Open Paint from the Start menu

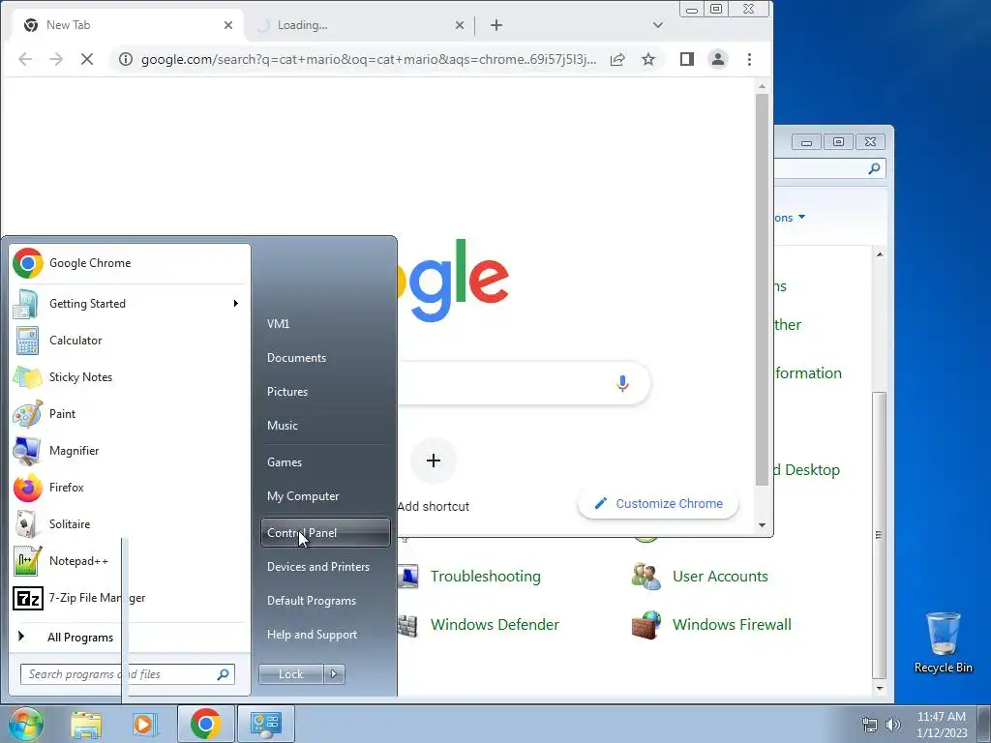[130, 413]
